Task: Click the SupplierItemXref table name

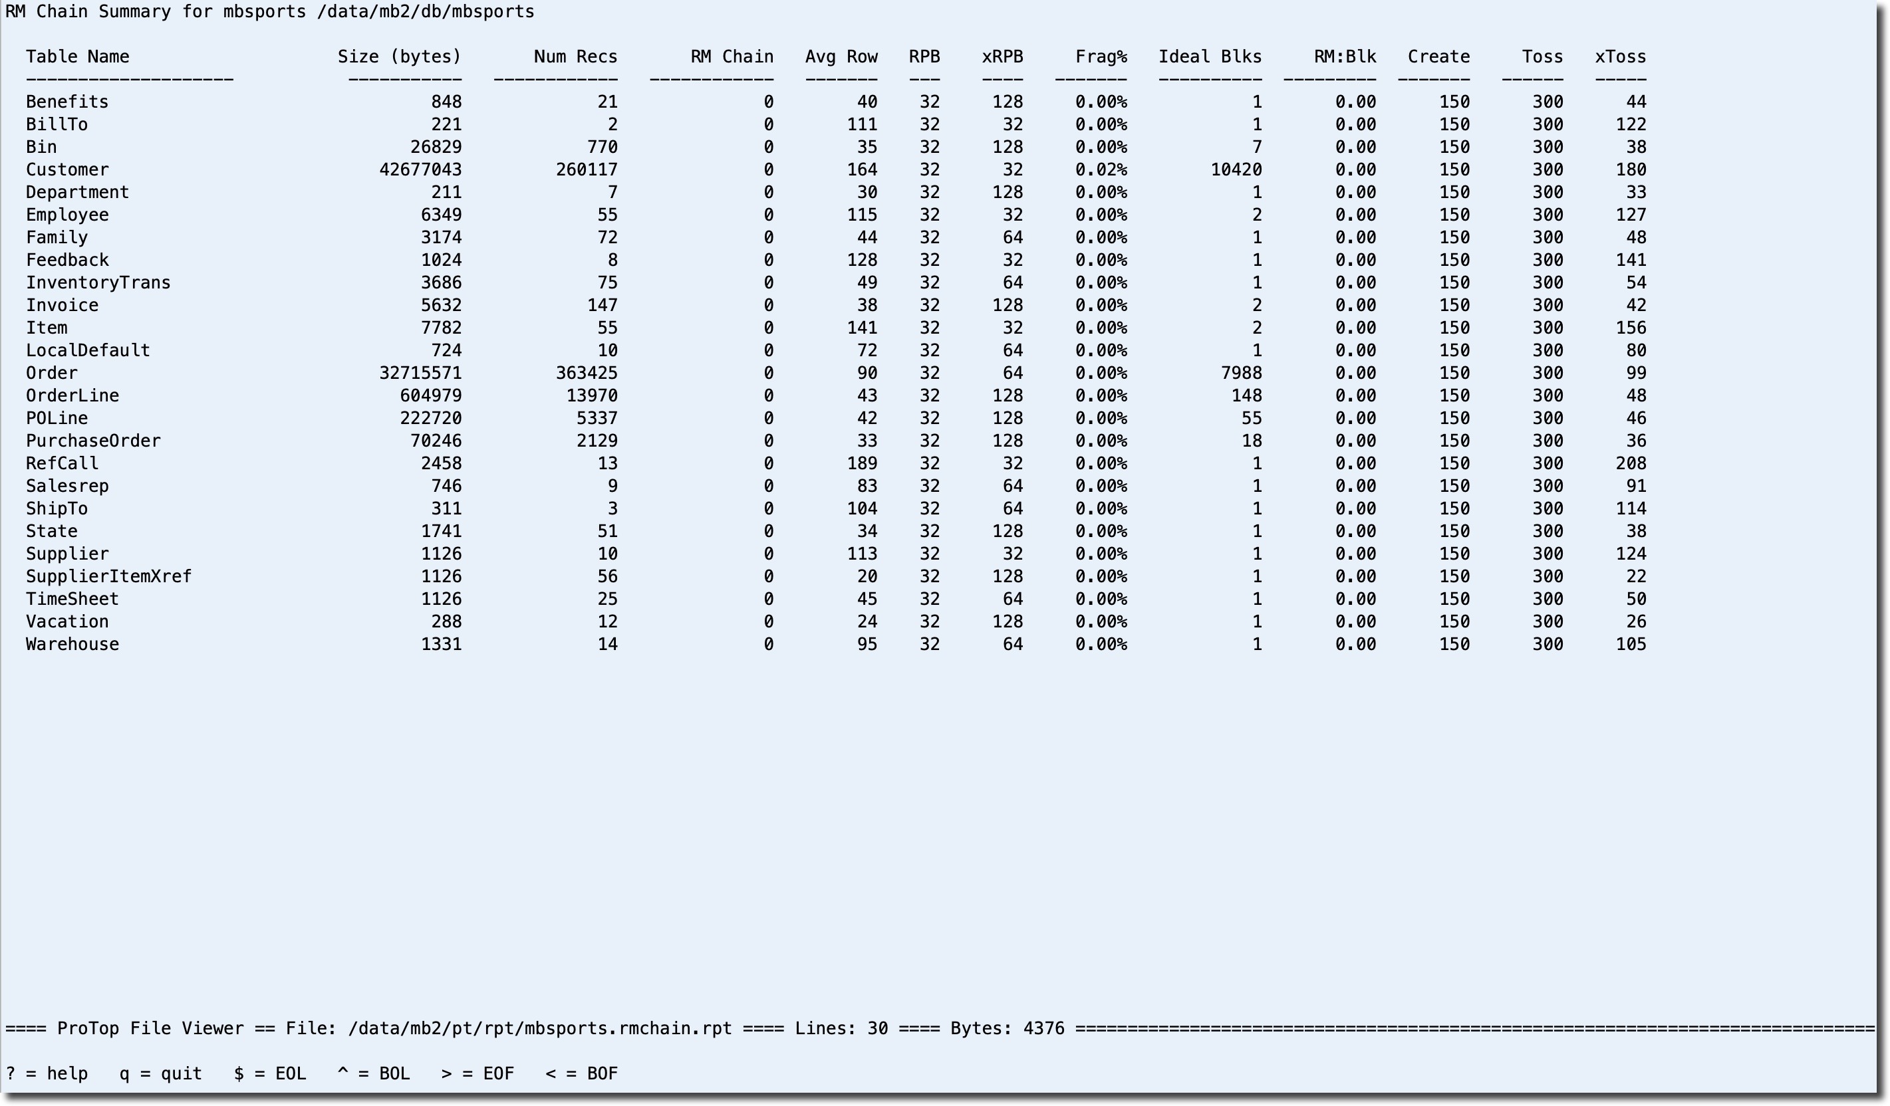Action: (109, 577)
